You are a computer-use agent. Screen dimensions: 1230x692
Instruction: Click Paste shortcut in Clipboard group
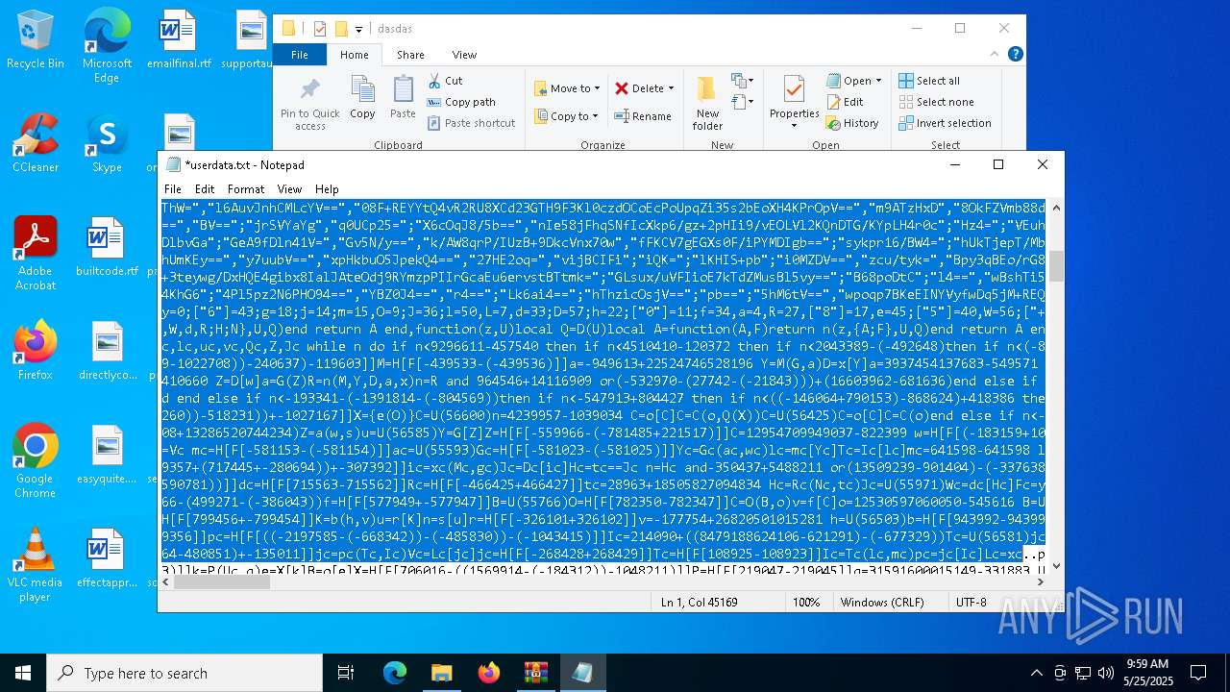[x=471, y=123]
